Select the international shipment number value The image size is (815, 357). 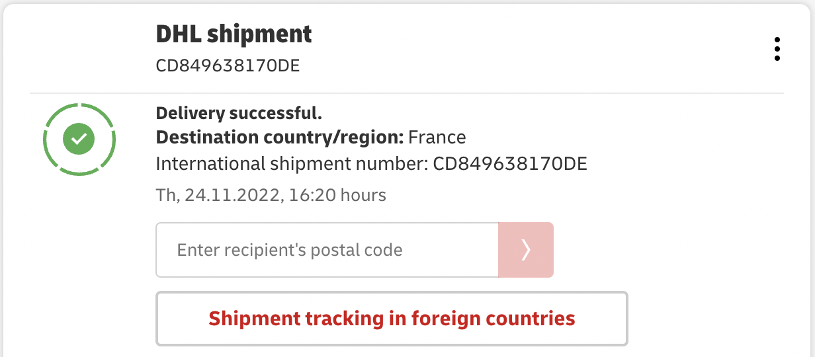point(510,163)
